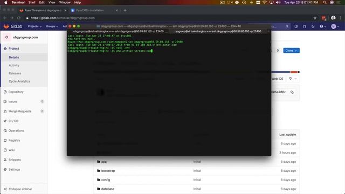345x194 pixels.
Task: Open Merge Requests in the sidebar
Action: point(20,112)
